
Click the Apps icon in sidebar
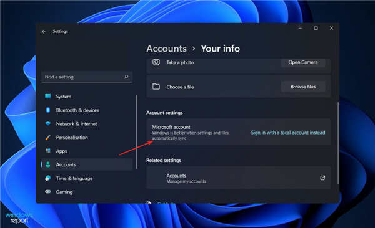pyautogui.click(x=48, y=151)
